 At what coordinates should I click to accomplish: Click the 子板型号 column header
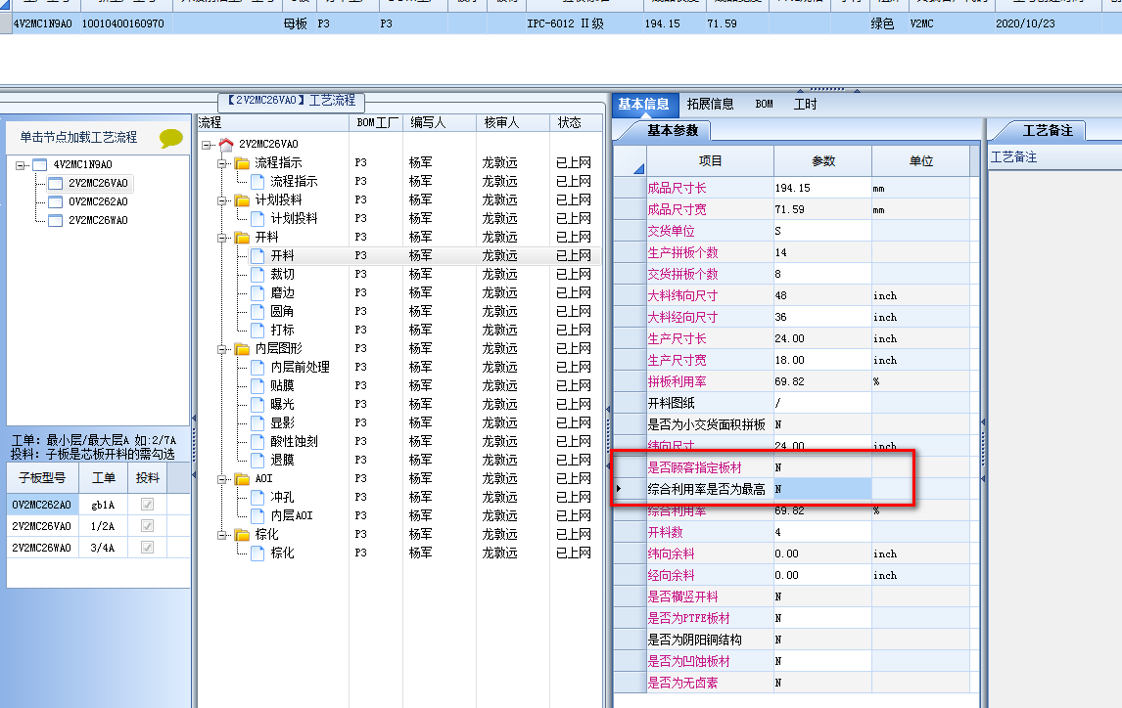[42, 478]
